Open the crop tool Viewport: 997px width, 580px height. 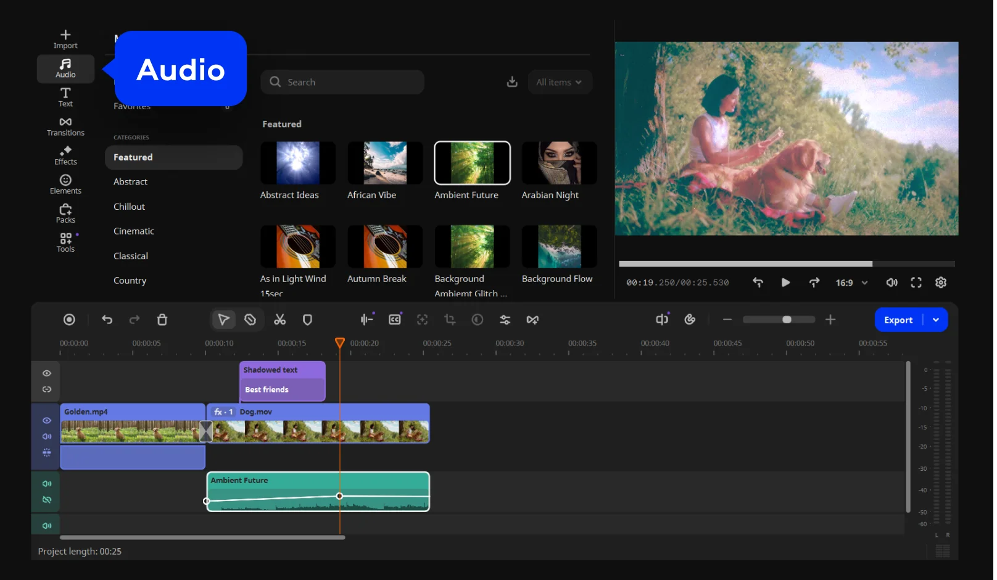(450, 320)
